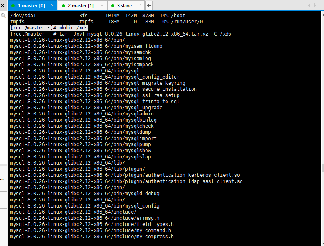Screen dimensions: 324x246
Task: Click the tab scroll left arrow
Action: pos(309,5)
